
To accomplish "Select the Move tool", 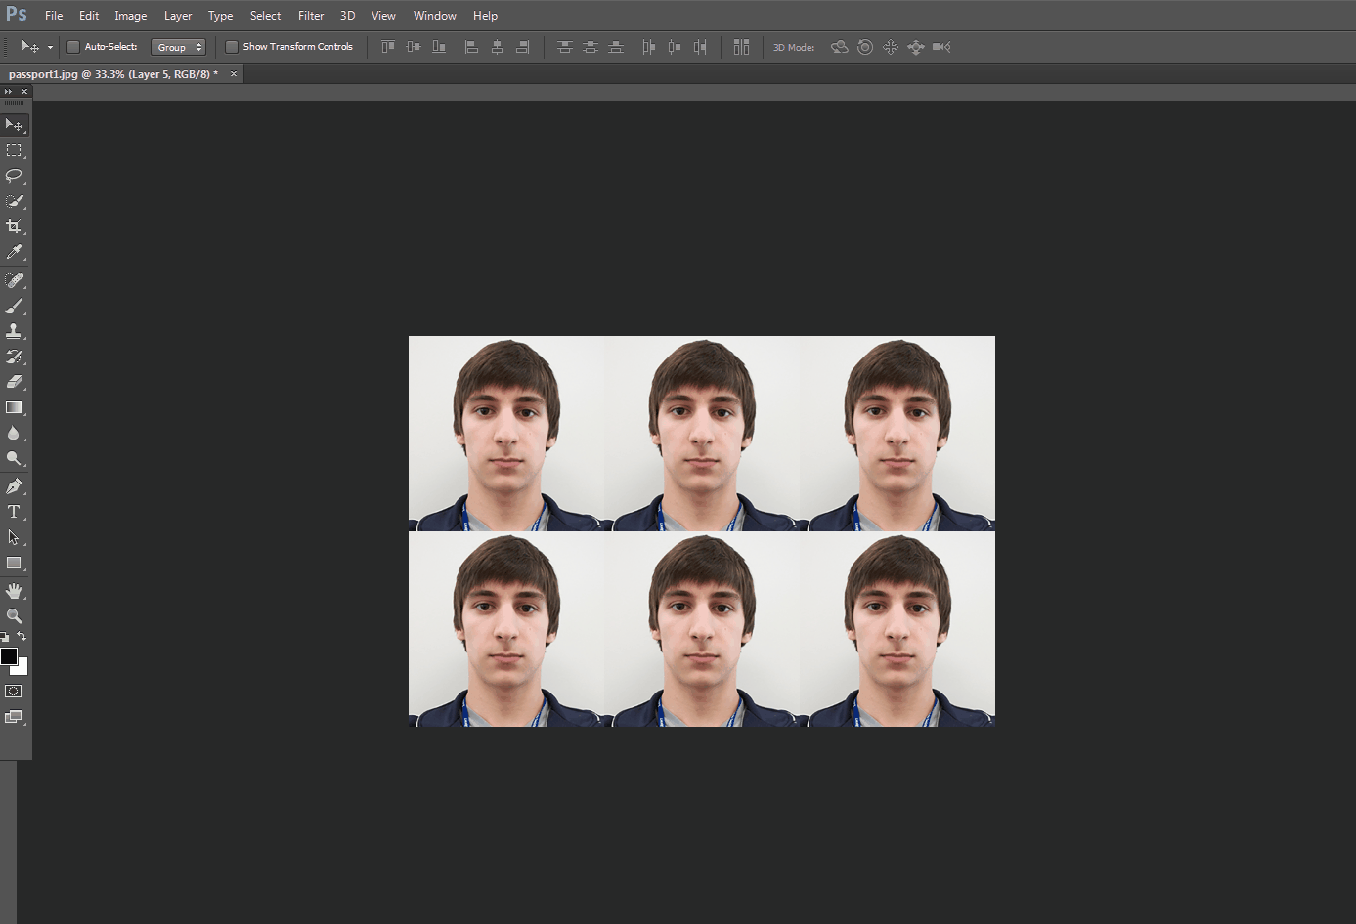I will click(15, 124).
